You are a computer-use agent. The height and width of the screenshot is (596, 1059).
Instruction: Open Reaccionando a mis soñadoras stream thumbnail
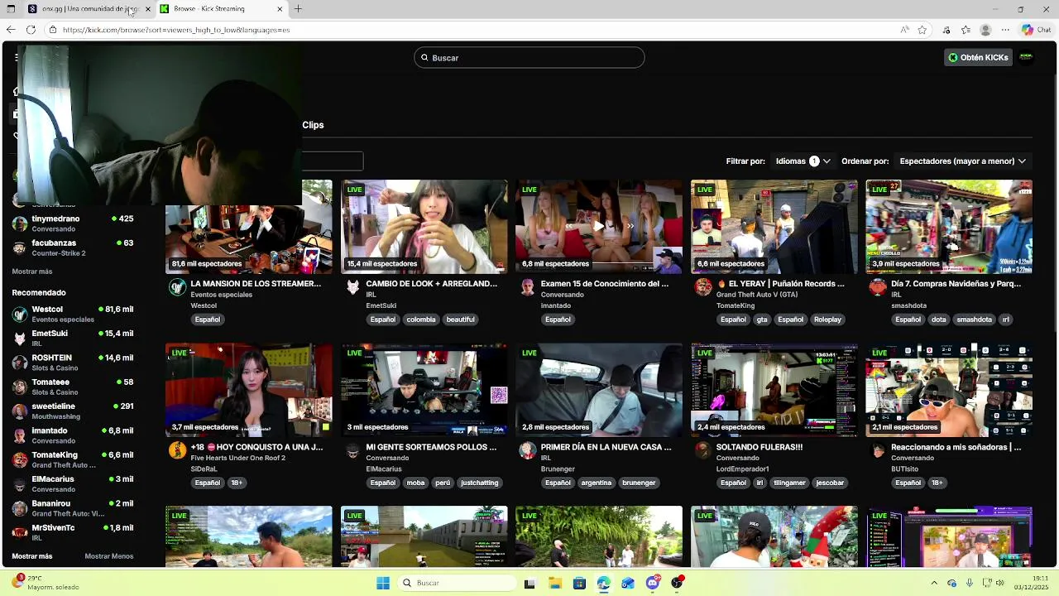pos(949,390)
